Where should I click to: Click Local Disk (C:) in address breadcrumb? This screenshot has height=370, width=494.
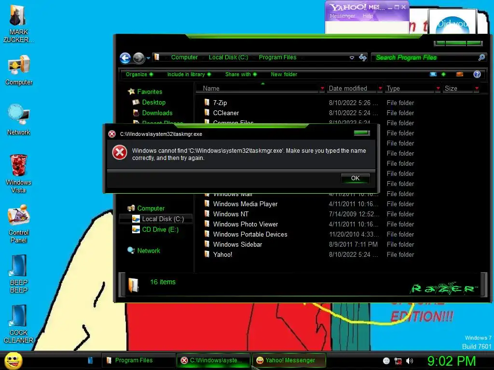tap(228, 57)
